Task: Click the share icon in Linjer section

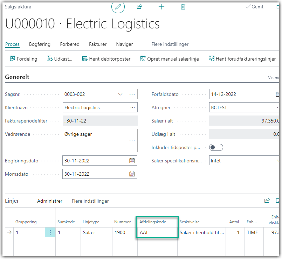Action: 267,201
